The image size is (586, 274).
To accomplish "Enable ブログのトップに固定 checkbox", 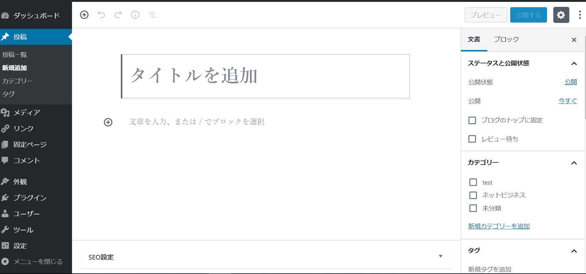I will (x=472, y=120).
